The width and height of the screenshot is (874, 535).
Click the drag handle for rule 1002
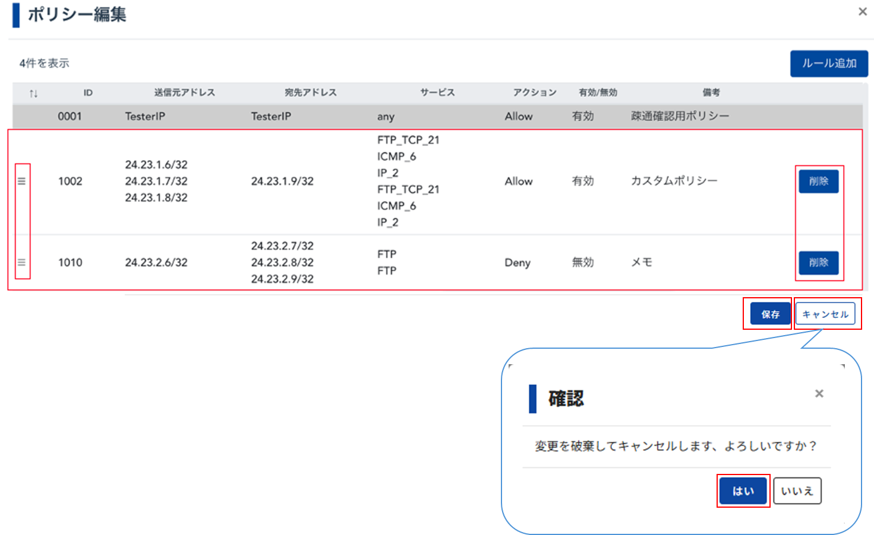tap(21, 181)
